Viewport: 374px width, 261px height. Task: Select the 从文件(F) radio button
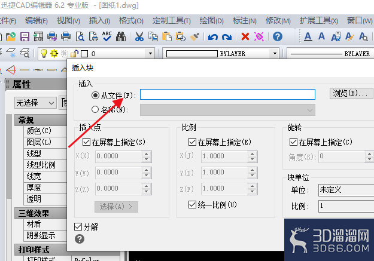tap(95, 95)
